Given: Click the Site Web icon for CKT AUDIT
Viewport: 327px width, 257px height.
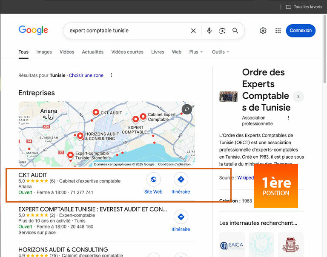Looking at the screenshot, I should 153,180.
